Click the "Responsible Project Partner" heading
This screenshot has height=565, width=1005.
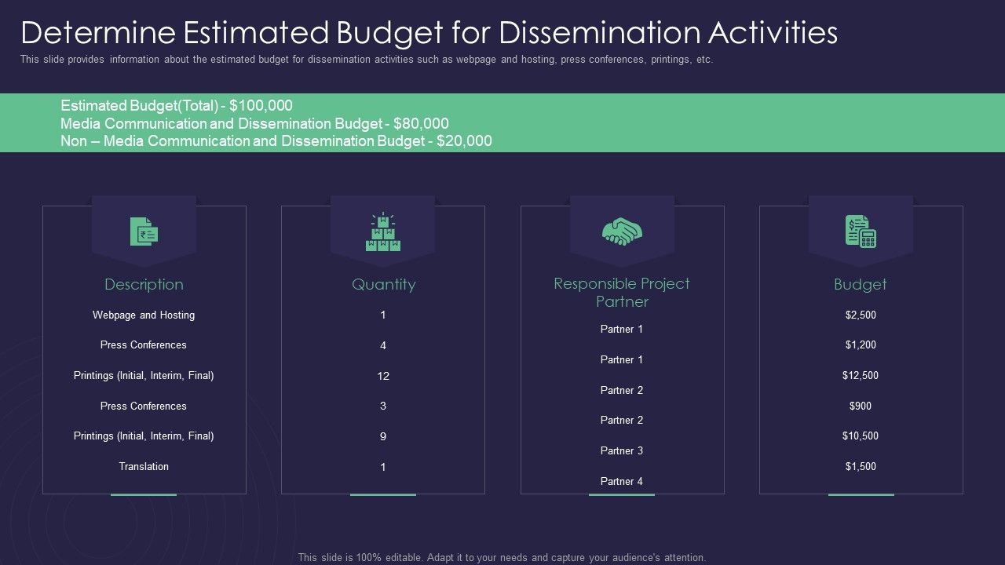pyautogui.click(x=622, y=293)
